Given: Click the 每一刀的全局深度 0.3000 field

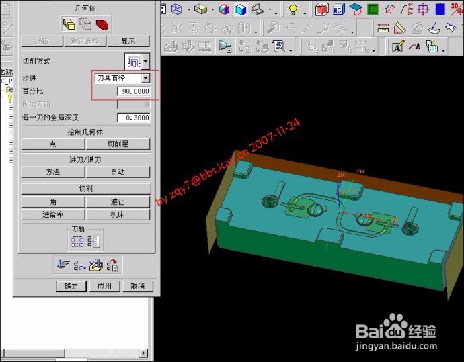Looking at the screenshot, I should click(134, 118).
